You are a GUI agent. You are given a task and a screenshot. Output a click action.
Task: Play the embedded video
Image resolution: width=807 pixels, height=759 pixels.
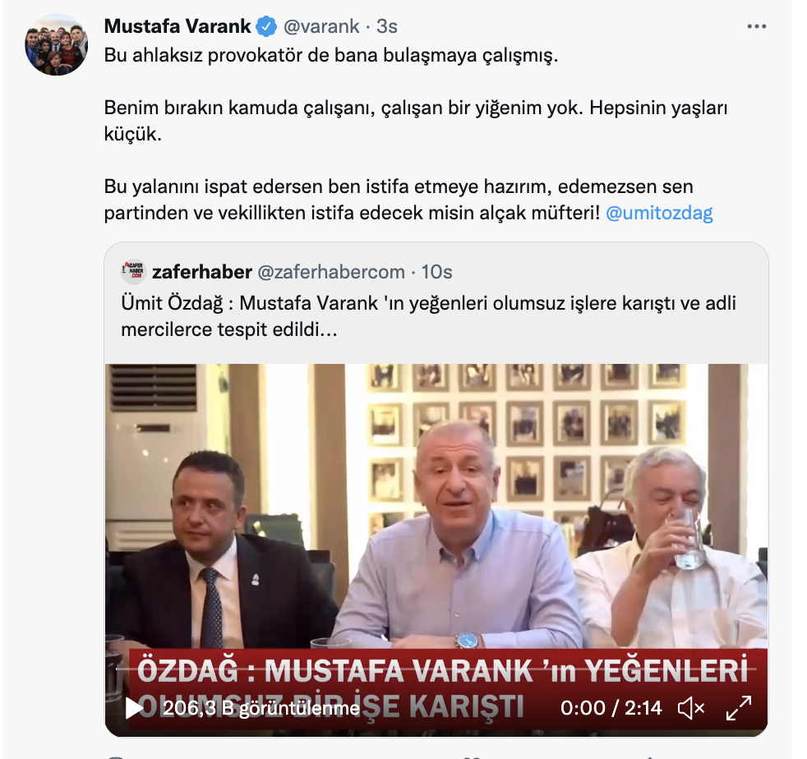coord(135,708)
